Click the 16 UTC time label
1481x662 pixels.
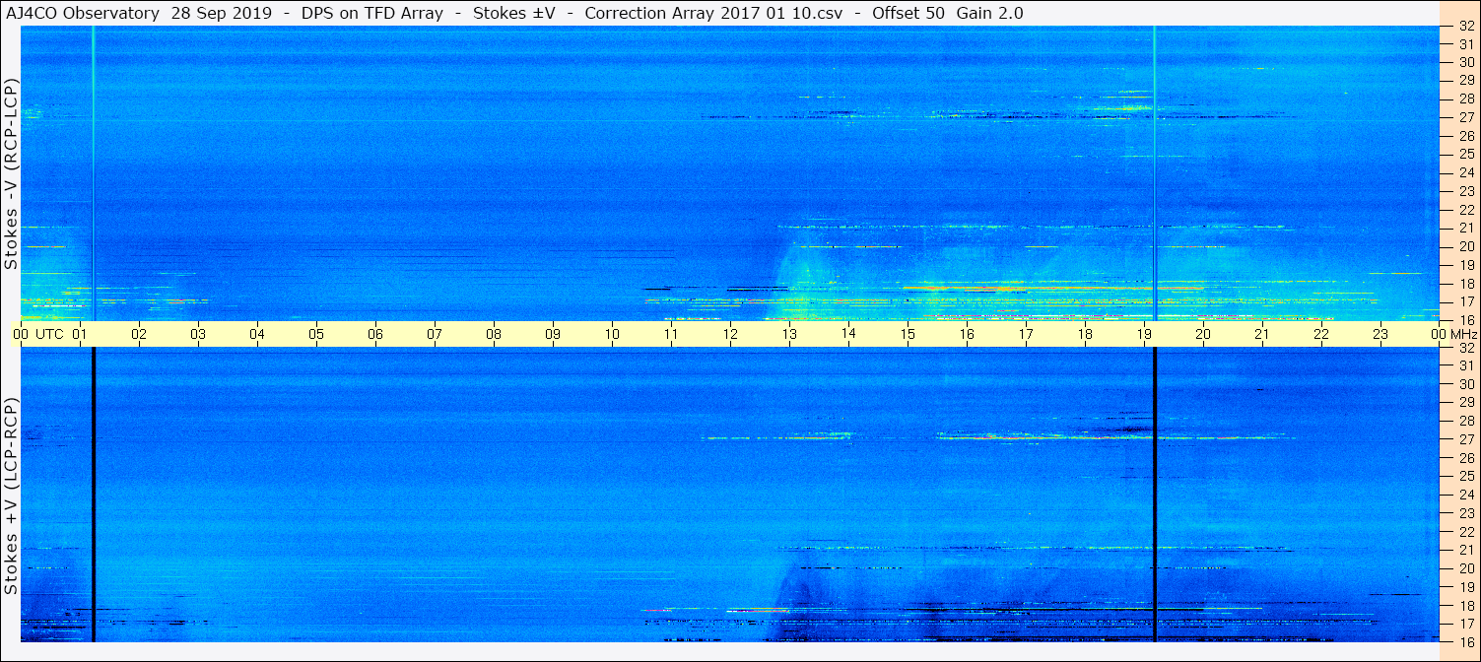pos(967,334)
